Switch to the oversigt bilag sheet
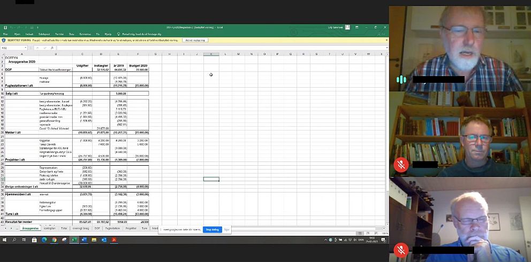531x262 pixels. pos(81,228)
